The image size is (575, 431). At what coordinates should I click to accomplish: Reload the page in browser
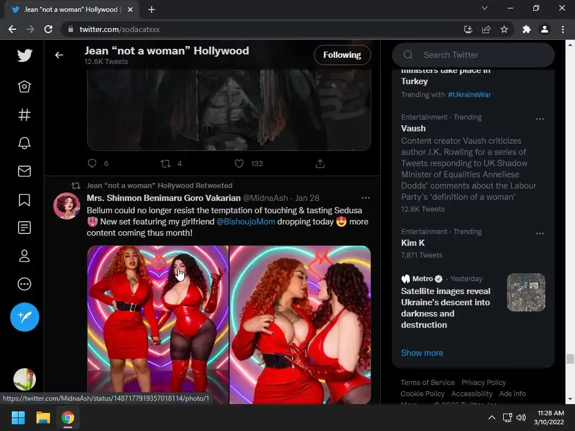click(x=48, y=29)
